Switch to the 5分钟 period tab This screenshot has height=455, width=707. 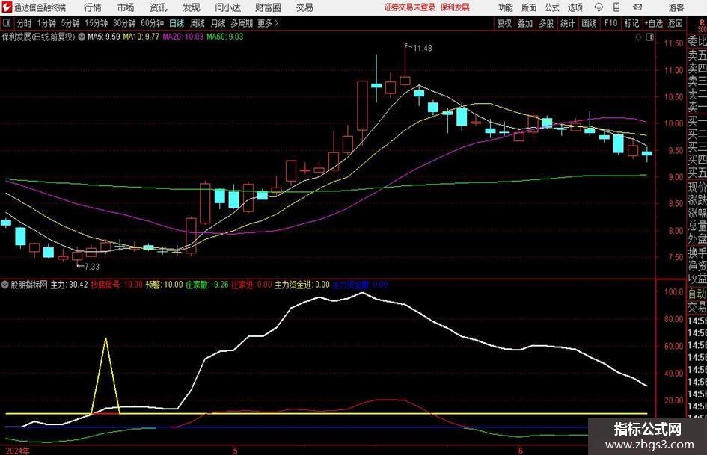pyautogui.click(x=70, y=23)
